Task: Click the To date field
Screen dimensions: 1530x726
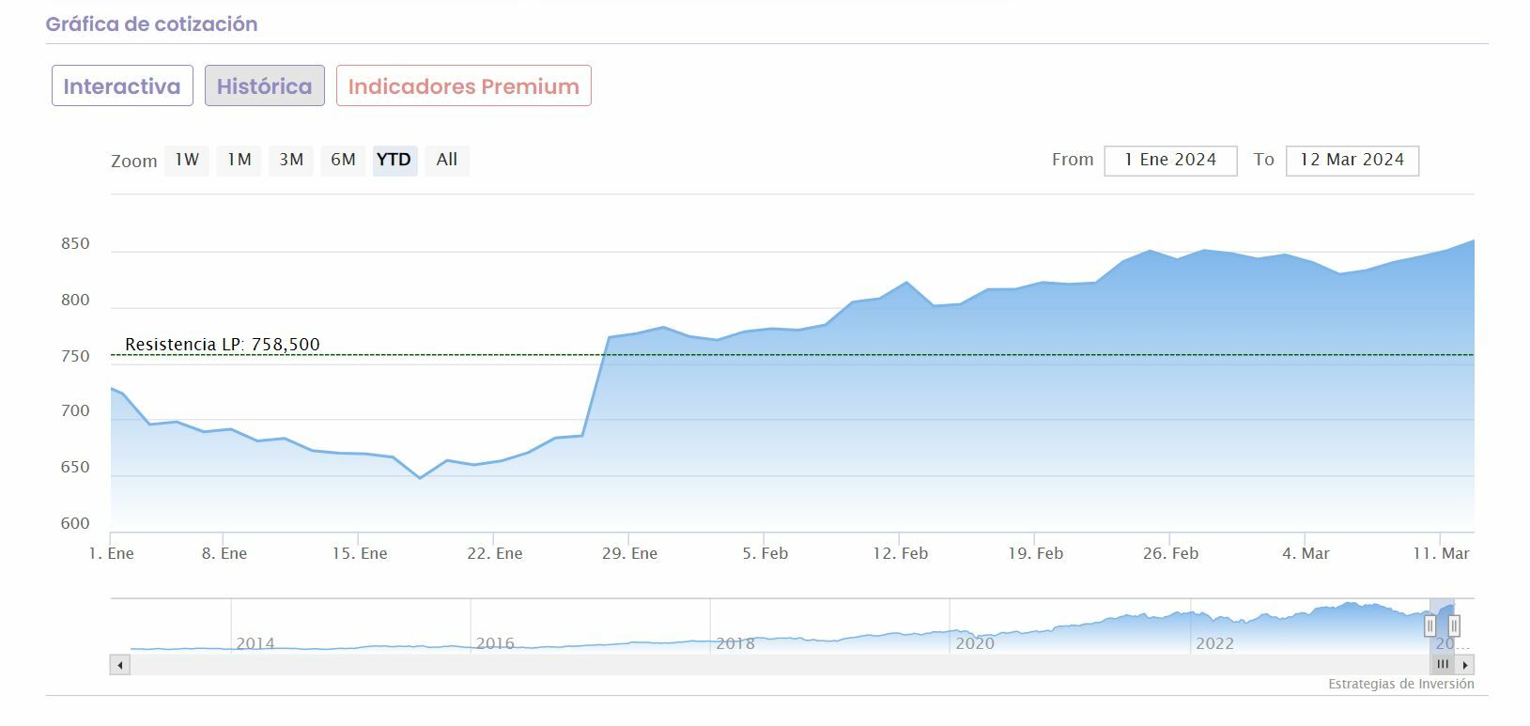Action: point(1352,161)
